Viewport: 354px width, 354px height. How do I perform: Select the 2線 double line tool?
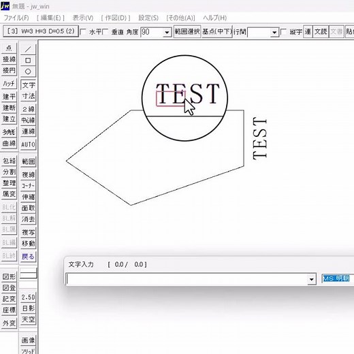[x=29, y=109]
